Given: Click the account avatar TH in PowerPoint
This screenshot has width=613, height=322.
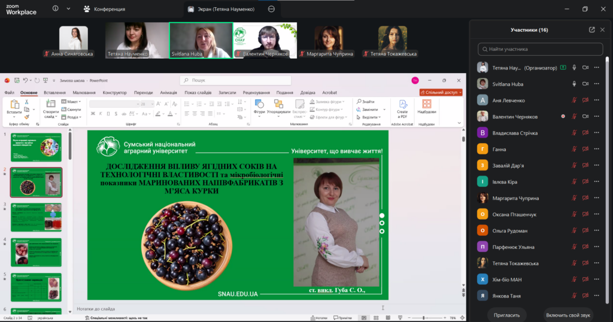Looking at the screenshot, I should tap(415, 80).
